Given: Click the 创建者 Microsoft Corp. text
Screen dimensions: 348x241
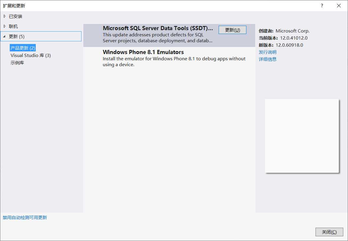Looking at the screenshot, I should (x=284, y=31).
